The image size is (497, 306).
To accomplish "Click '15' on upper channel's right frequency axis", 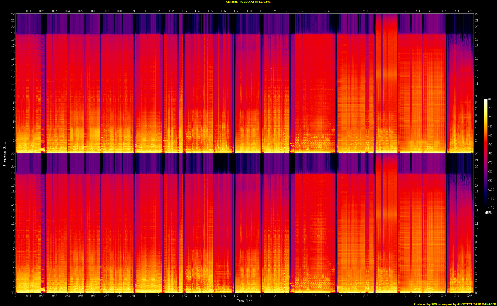I will pyautogui.click(x=477, y=58).
